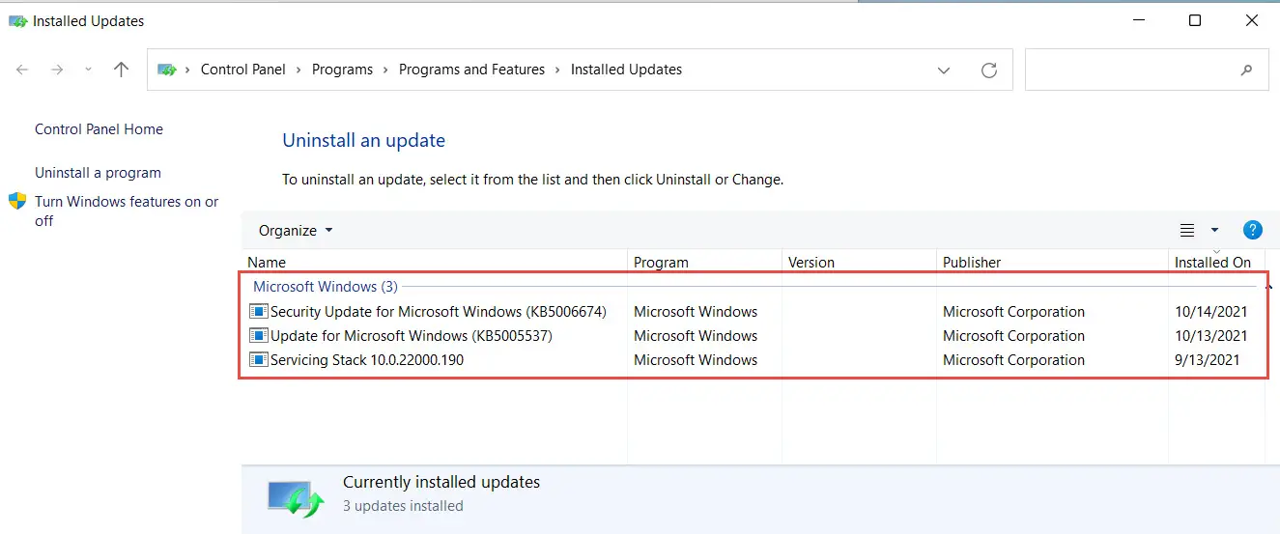Click the address bar location icon
Screen dimensions: 1280x534
(168, 70)
